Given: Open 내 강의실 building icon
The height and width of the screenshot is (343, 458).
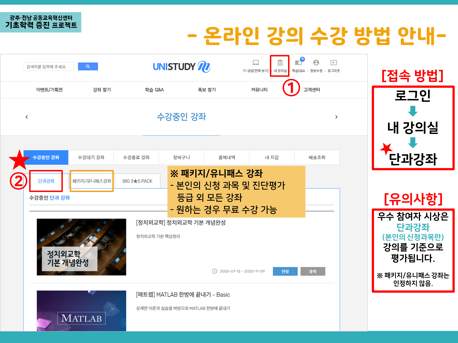Looking at the screenshot, I should point(280,63).
